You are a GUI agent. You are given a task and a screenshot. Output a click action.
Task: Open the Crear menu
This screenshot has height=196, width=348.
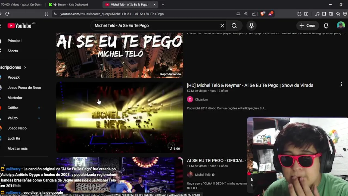307,26
